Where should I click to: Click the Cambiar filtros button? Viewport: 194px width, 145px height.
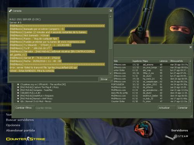coord(24,108)
